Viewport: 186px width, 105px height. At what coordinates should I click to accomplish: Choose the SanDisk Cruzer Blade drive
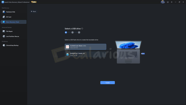(86, 47)
